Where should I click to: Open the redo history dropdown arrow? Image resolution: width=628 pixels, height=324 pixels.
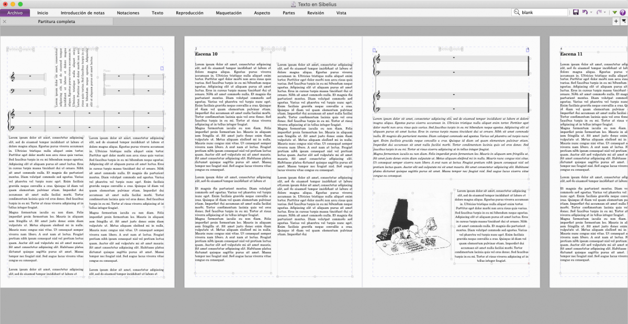(x=604, y=12)
